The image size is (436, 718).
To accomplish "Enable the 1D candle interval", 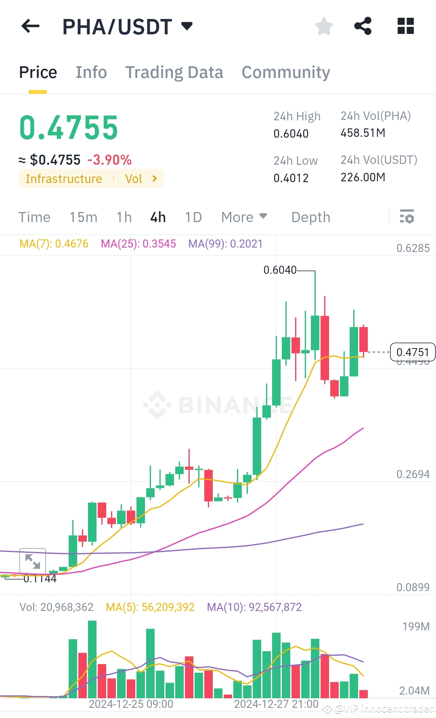I will point(193,217).
